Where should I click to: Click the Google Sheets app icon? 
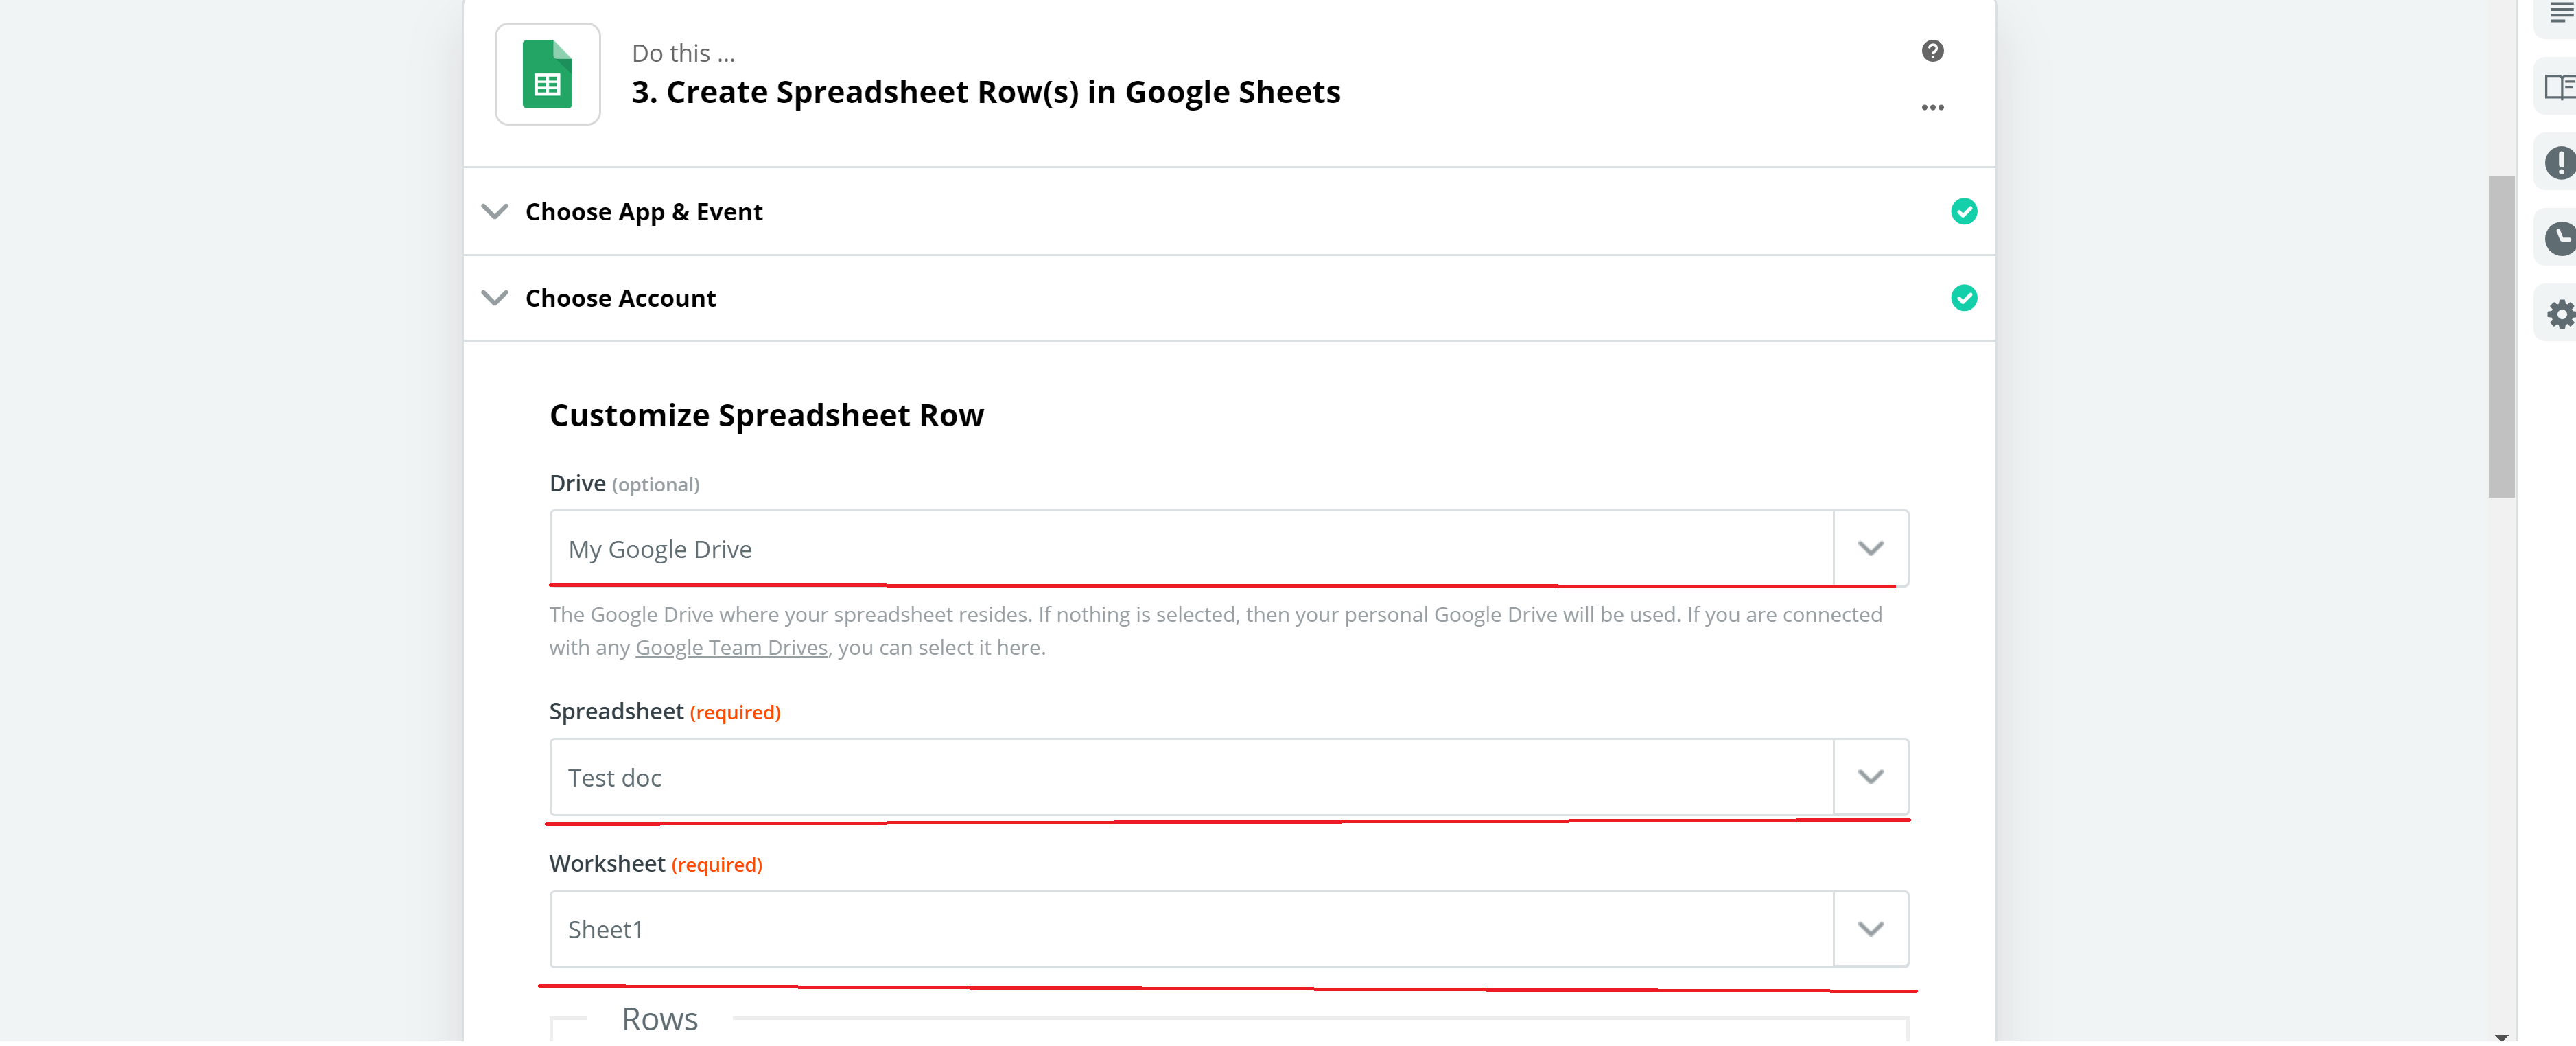tap(547, 74)
